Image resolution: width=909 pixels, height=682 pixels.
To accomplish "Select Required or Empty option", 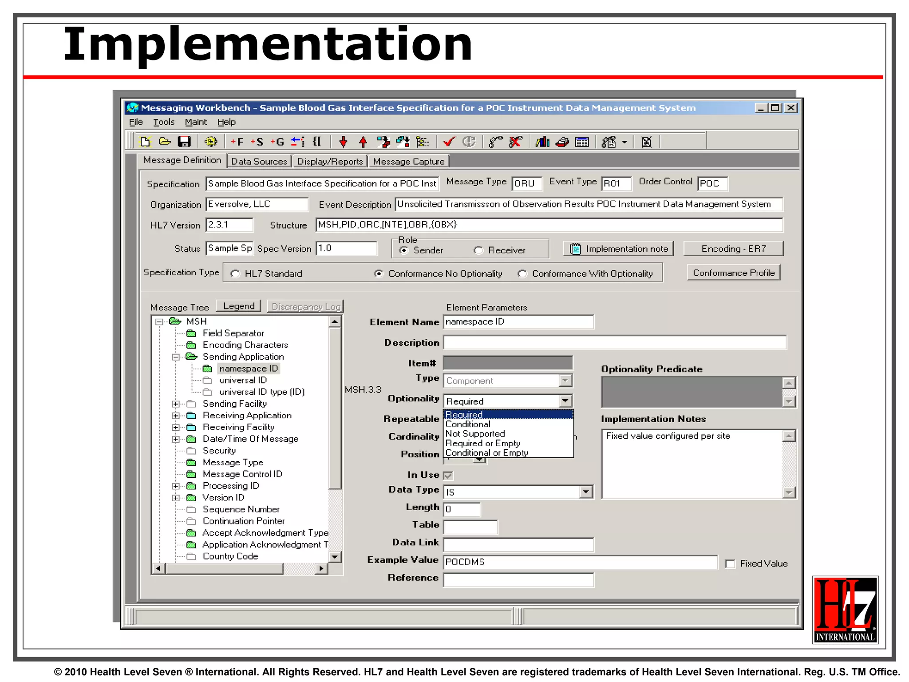I will pos(508,444).
